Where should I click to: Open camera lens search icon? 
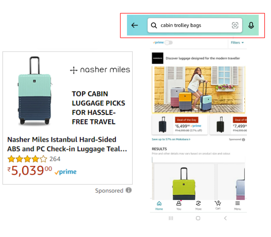click(235, 25)
